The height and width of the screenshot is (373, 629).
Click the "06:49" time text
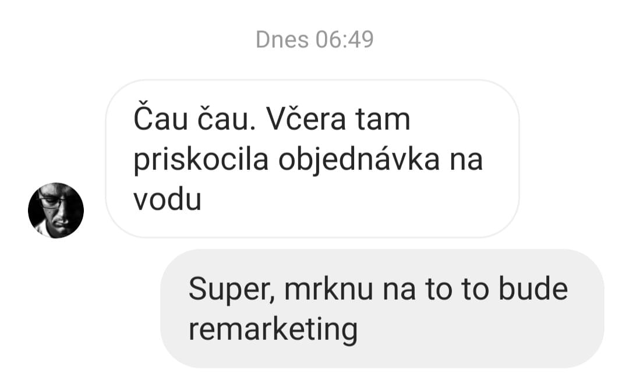(x=345, y=39)
